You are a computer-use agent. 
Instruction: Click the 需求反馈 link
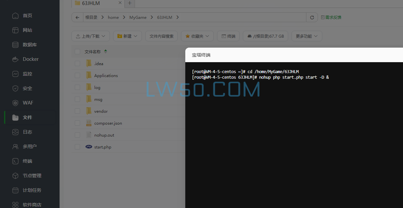(x=331, y=18)
